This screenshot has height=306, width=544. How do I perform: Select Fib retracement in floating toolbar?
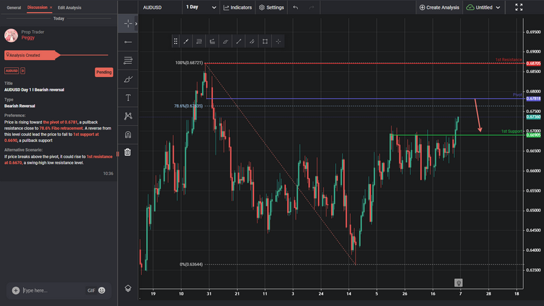[199, 41]
